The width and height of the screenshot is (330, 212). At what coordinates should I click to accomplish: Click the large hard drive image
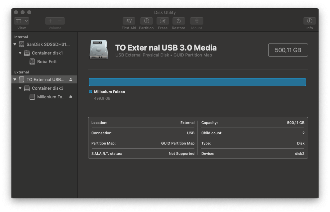[x=99, y=50]
